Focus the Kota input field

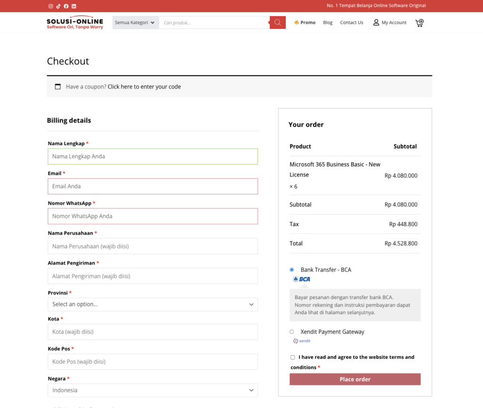pos(153,332)
